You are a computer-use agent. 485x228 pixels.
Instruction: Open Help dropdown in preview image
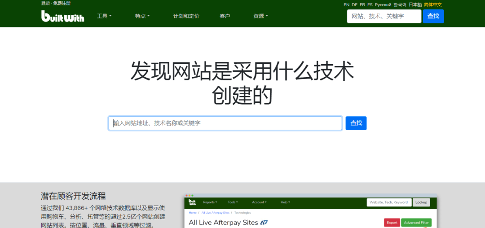pyautogui.click(x=285, y=202)
